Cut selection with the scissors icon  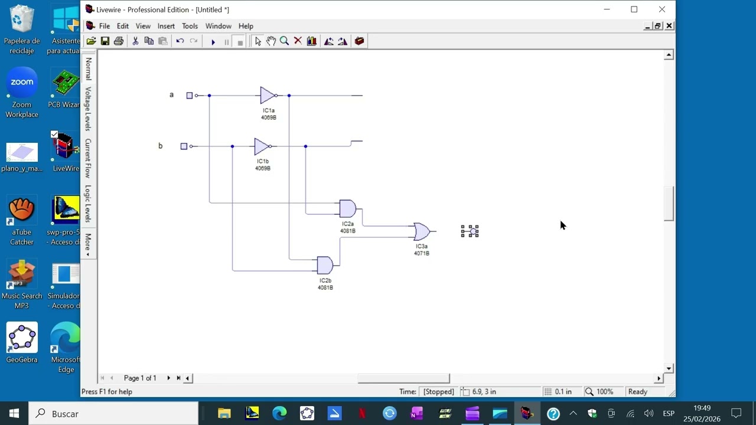coord(135,41)
